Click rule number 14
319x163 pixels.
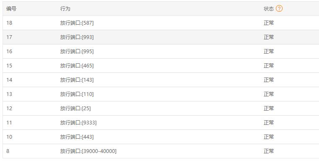tap(9, 80)
